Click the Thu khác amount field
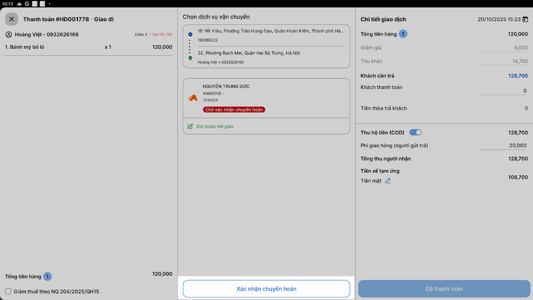 click(x=503, y=61)
